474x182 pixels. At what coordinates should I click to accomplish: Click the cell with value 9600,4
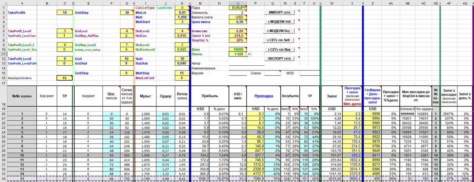point(353,179)
